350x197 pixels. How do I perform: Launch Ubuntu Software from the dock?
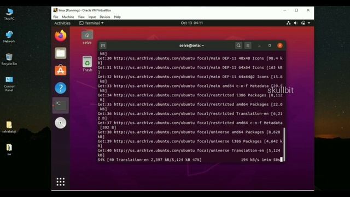click(x=61, y=71)
